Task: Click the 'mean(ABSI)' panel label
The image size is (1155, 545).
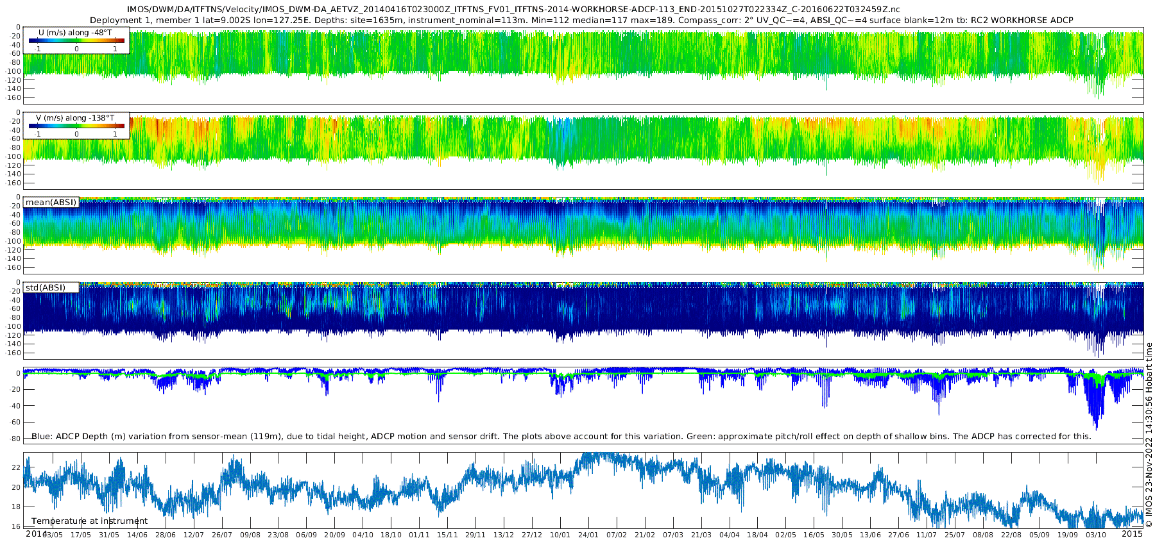Action: point(51,203)
